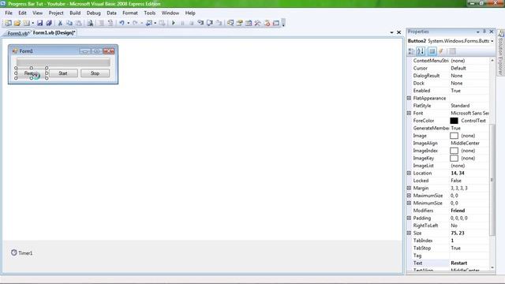Click the Open File toolbar icon

tap(17, 23)
